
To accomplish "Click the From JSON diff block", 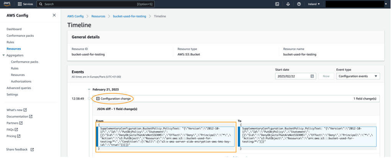I will click(165, 137).
